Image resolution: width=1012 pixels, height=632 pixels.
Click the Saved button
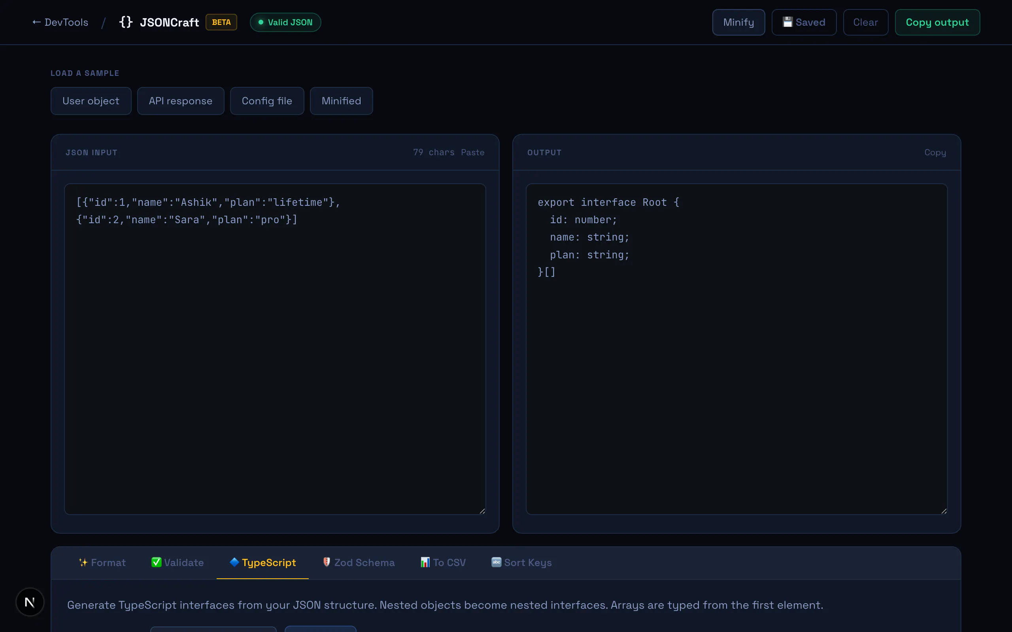(x=804, y=22)
